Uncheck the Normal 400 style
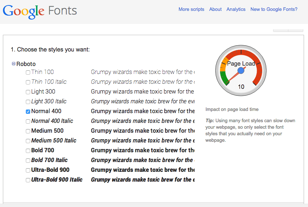This screenshot has width=308, height=207. (x=28, y=112)
